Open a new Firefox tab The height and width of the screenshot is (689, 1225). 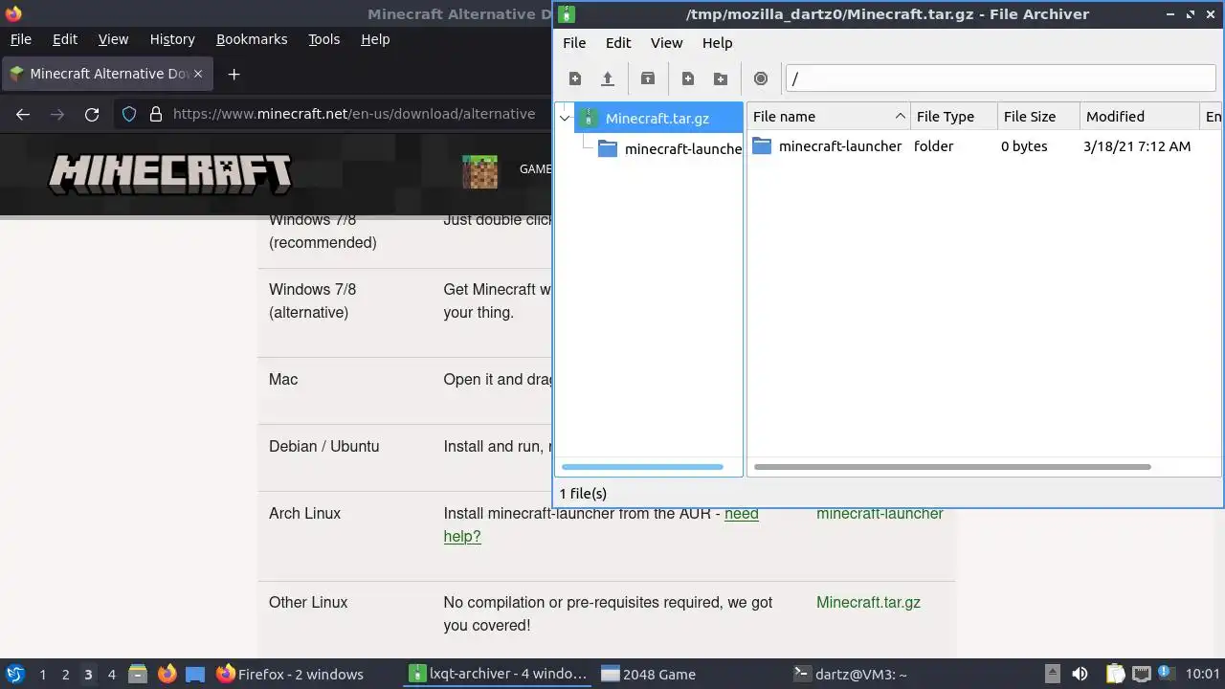click(234, 74)
